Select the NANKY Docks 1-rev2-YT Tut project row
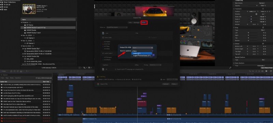This screenshot has height=123, width=273. (48, 28)
